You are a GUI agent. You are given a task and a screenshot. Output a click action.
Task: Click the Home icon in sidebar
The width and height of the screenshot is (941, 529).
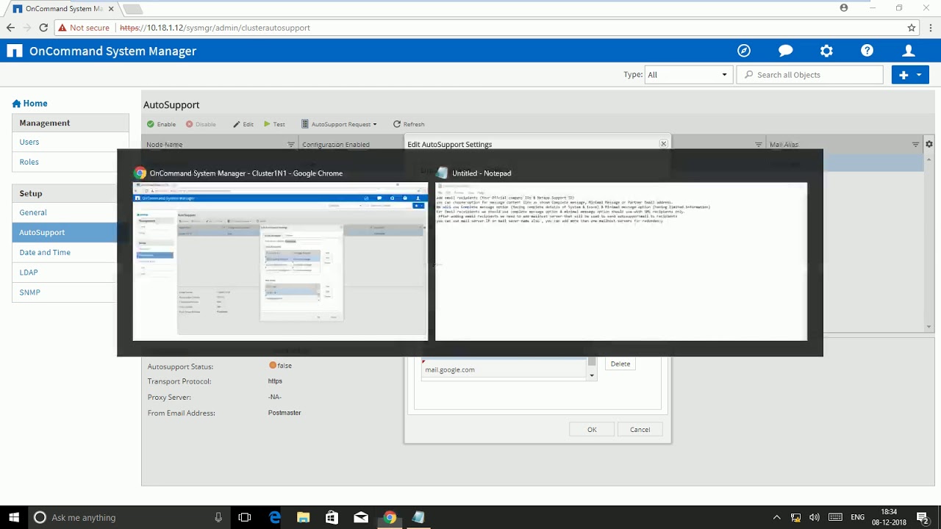pos(16,104)
